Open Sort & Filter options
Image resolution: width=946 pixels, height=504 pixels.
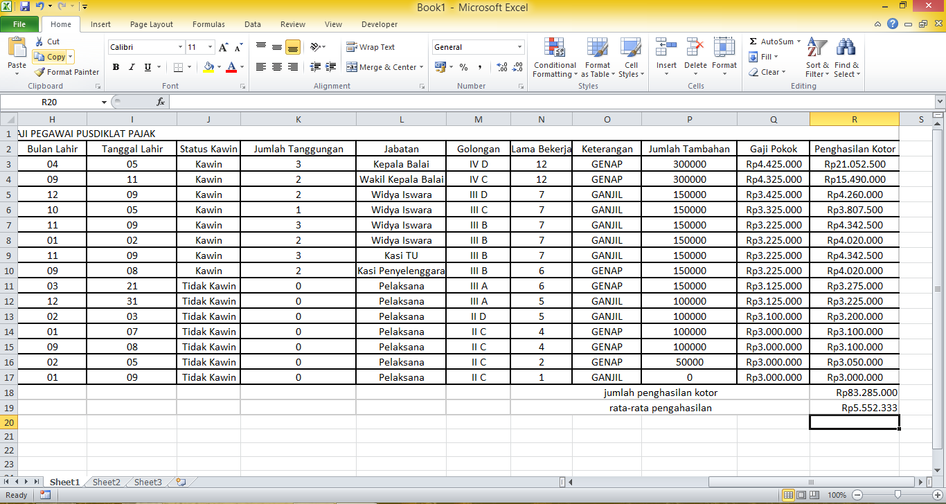click(817, 59)
